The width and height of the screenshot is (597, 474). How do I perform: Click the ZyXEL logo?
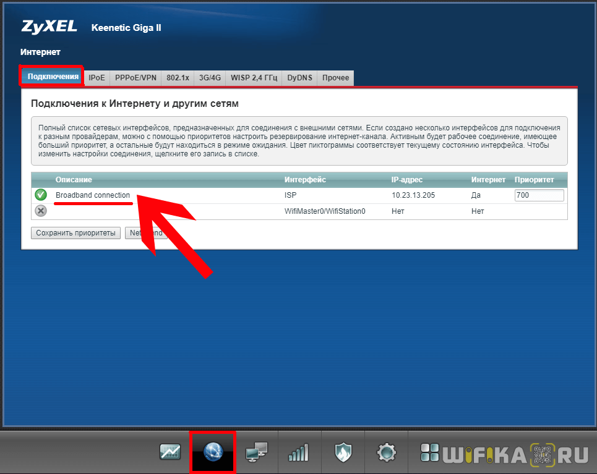(49, 27)
